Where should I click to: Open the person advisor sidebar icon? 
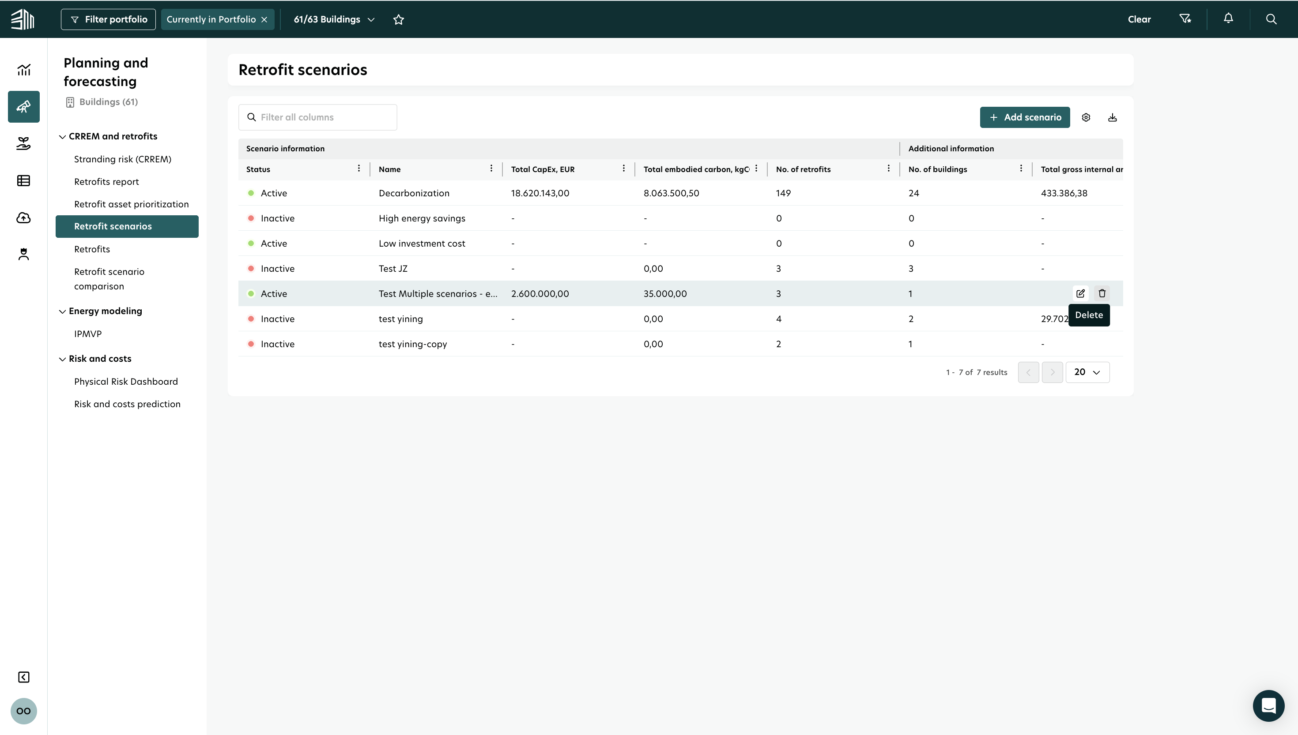tap(24, 255)
